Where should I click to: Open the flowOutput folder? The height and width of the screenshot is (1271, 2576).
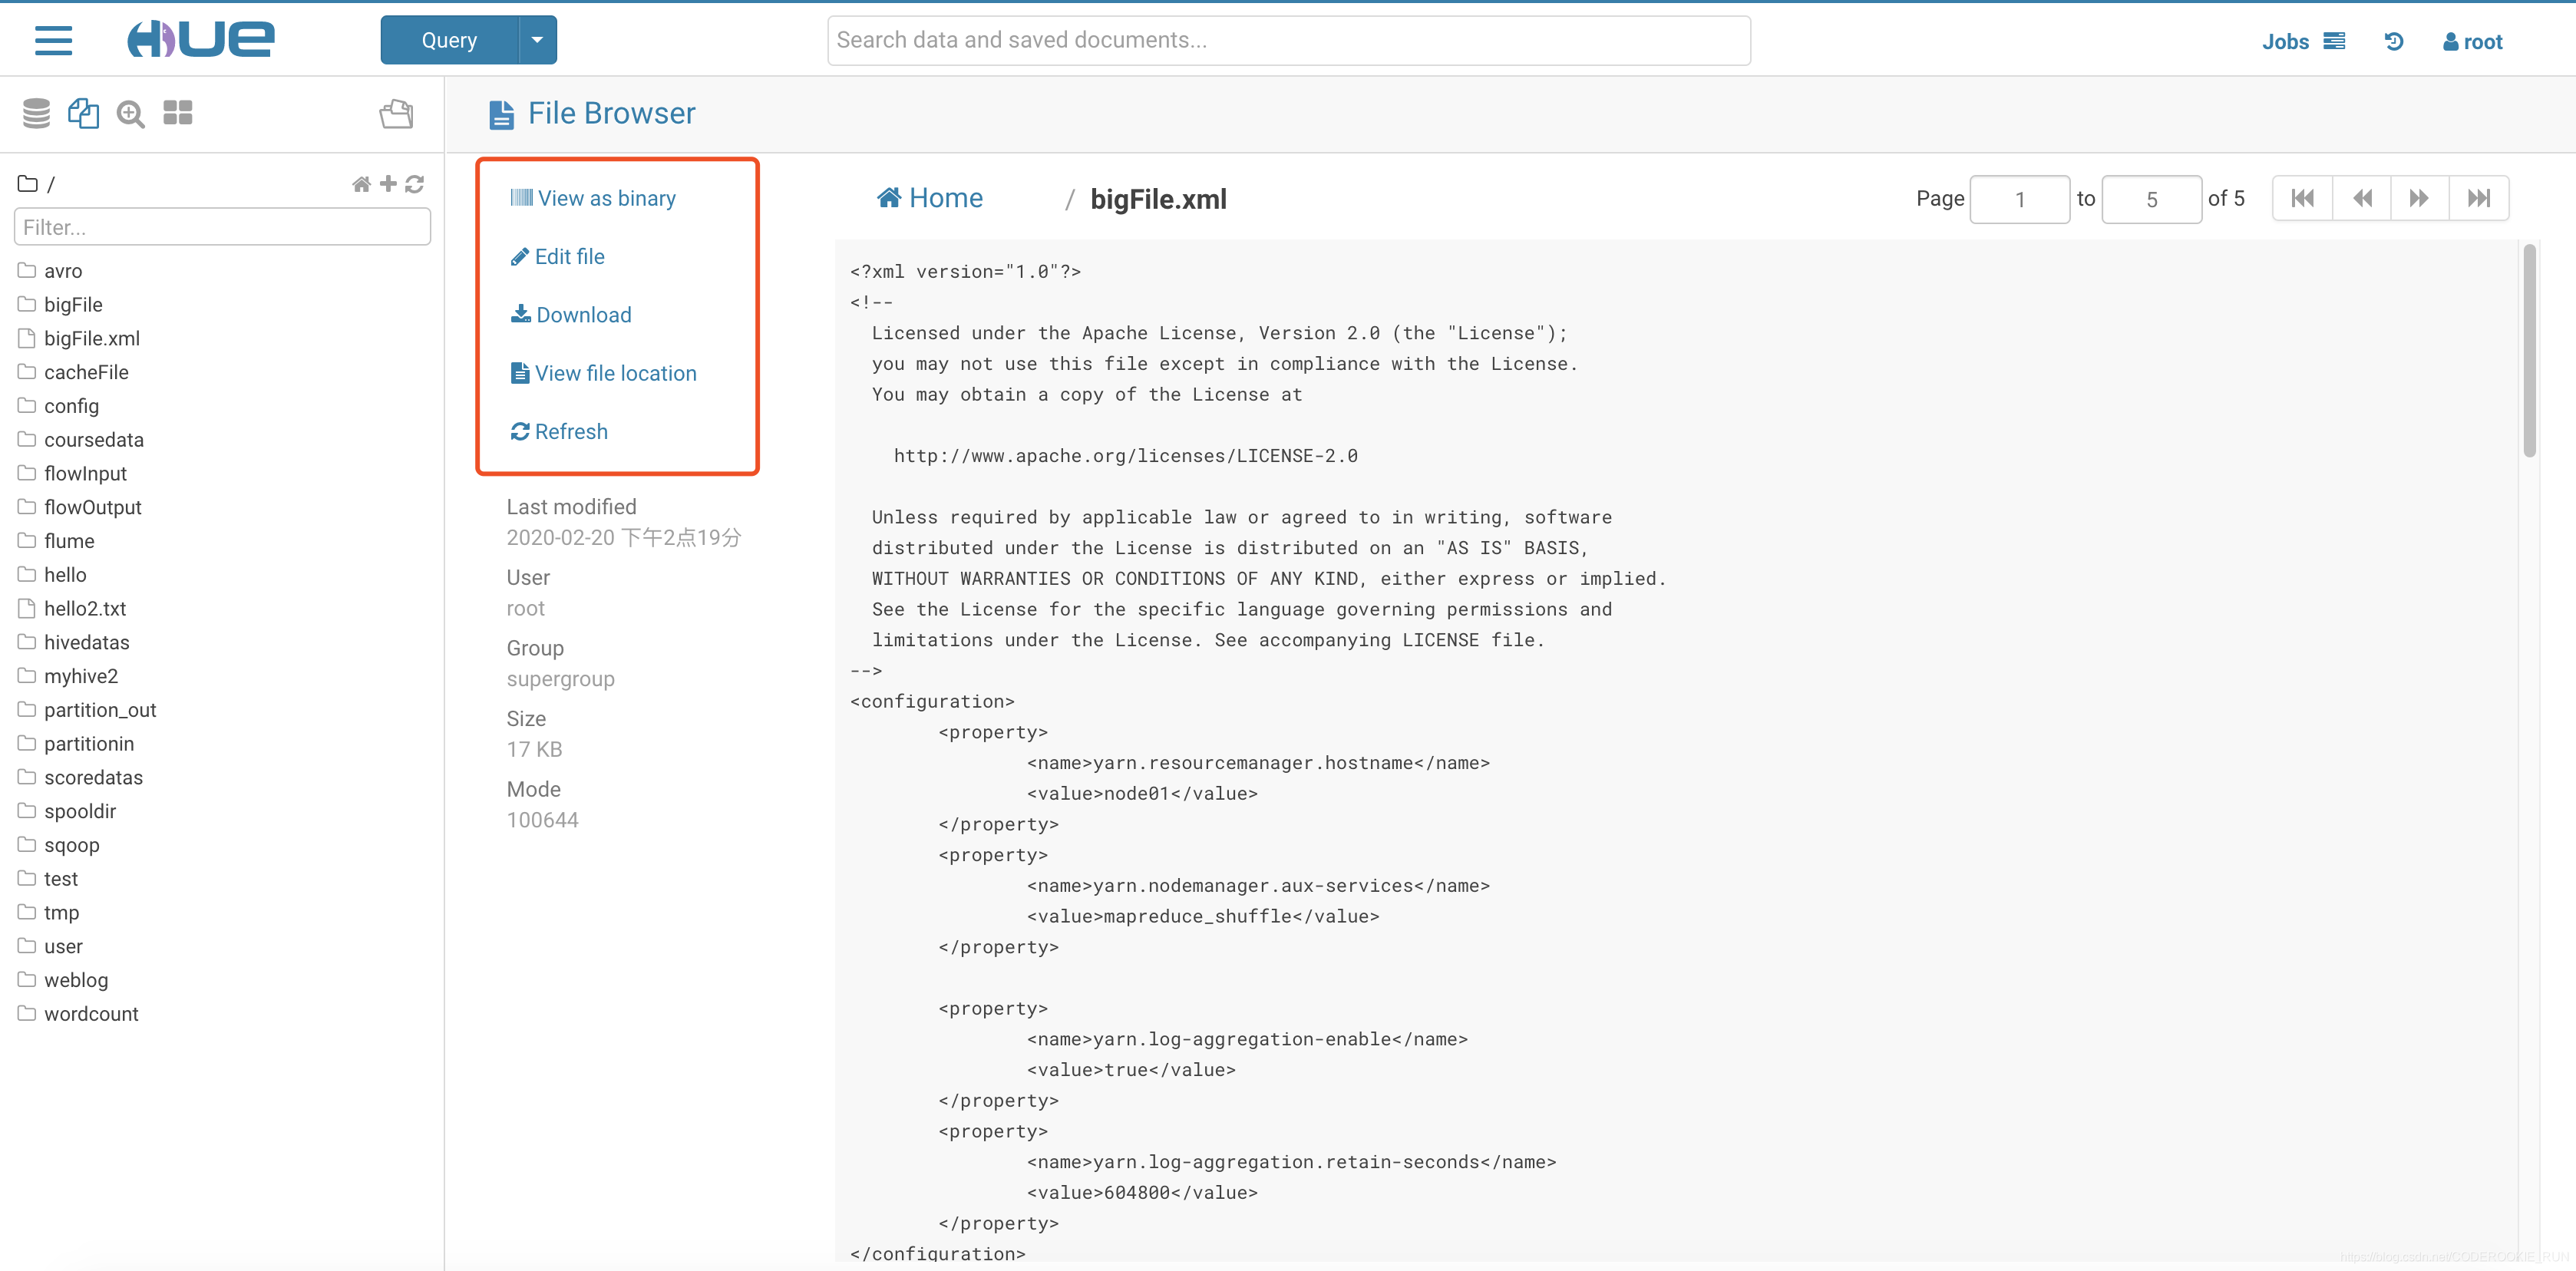92,507
